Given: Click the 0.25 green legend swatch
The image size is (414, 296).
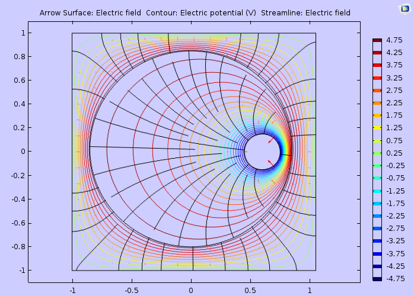Looking at the screenshot, I should [377, 153].
